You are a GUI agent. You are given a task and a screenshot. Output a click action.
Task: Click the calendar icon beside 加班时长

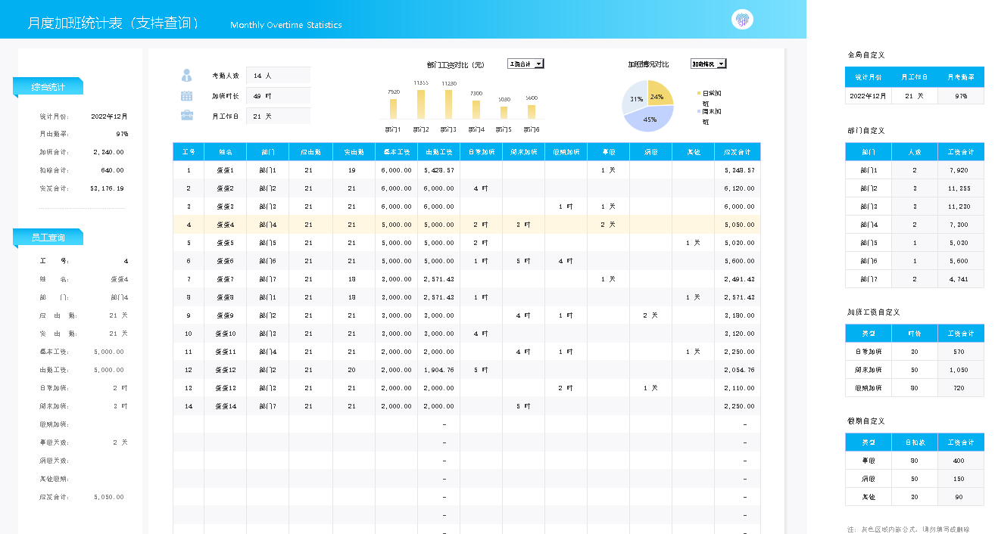(x=186, y=96)
